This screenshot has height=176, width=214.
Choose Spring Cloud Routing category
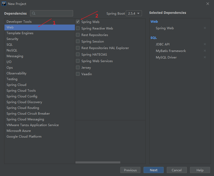40,108
